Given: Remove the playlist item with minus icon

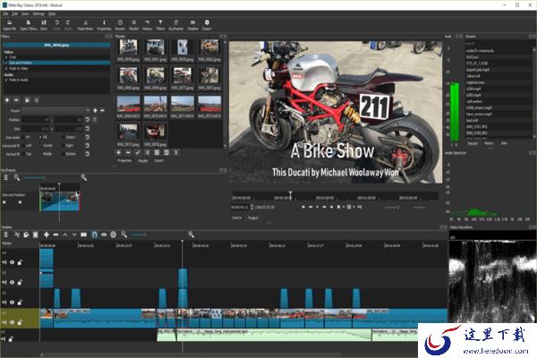Looking at the screenshot, I should pos(128,152).
